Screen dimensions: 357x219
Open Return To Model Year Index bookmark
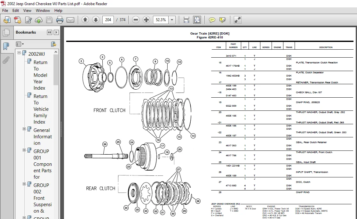coord(40,75)
